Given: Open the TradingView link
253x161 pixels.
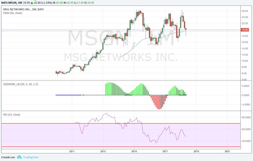Looking at the screenshot, I should (31, 157).
